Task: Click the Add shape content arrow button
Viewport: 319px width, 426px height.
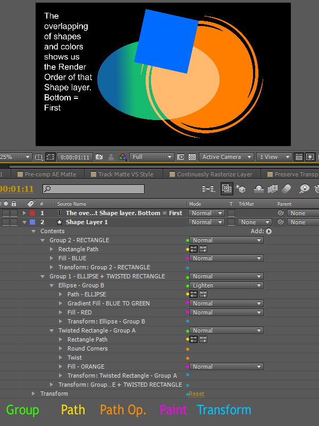Action: 268,232
